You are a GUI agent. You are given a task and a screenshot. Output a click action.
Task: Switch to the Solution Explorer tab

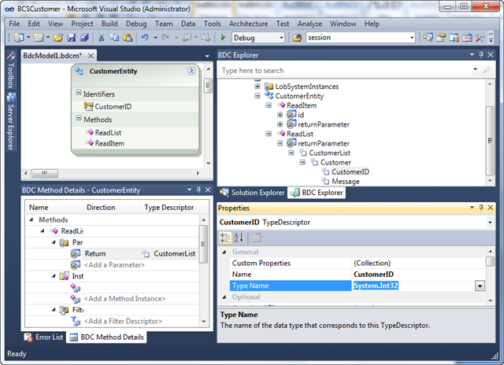point(252,193)
